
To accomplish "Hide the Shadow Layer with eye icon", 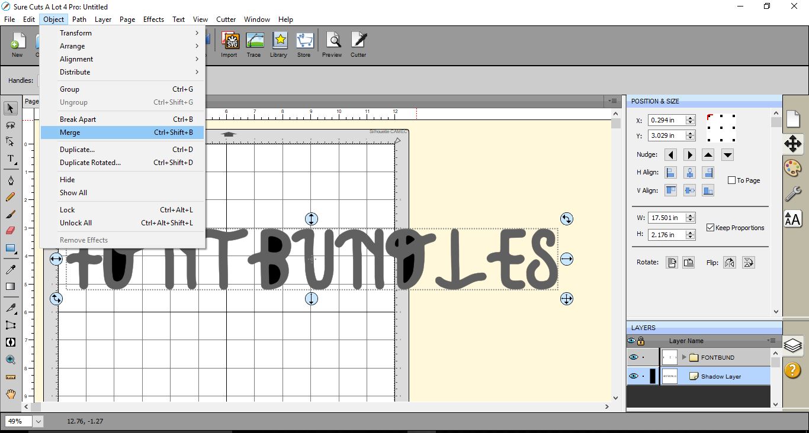I will point(634,376).
